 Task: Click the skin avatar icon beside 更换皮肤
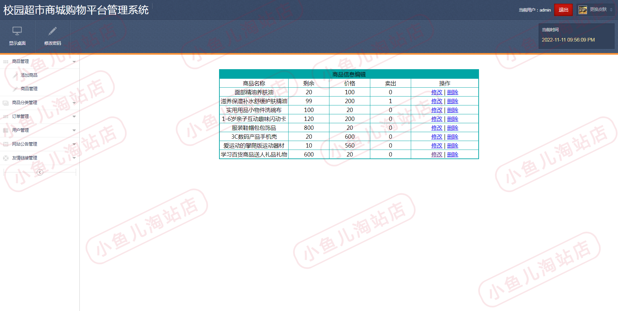coord(583,10)
